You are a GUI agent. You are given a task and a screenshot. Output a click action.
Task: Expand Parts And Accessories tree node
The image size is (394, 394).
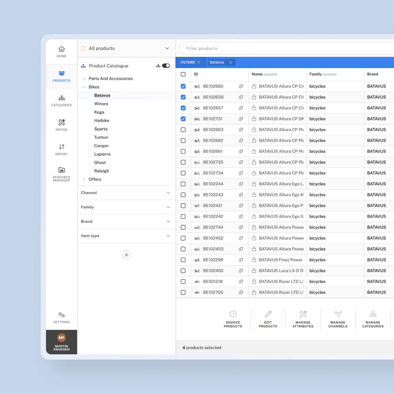pos(84,78)
